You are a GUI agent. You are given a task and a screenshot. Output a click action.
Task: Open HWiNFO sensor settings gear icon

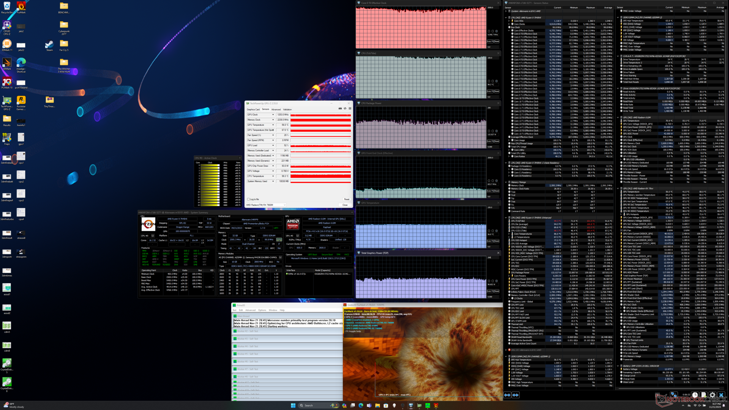[712, 395]
